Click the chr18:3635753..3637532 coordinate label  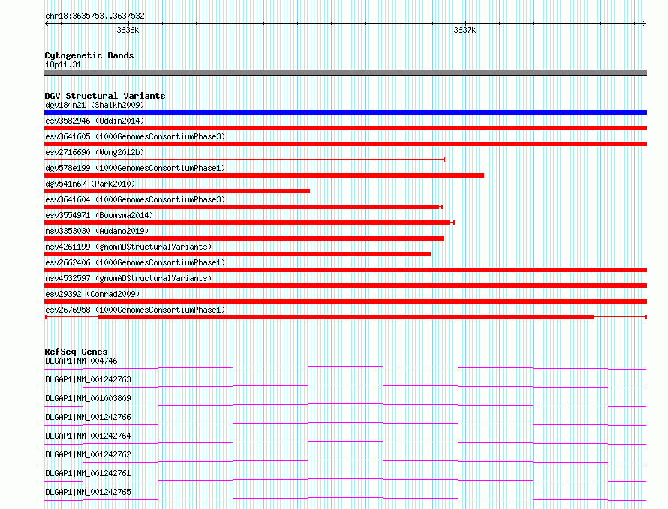click(x=95, y=16)
